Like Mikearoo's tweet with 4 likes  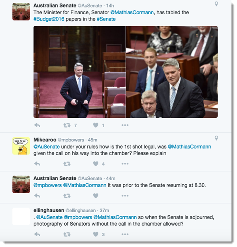96,164
